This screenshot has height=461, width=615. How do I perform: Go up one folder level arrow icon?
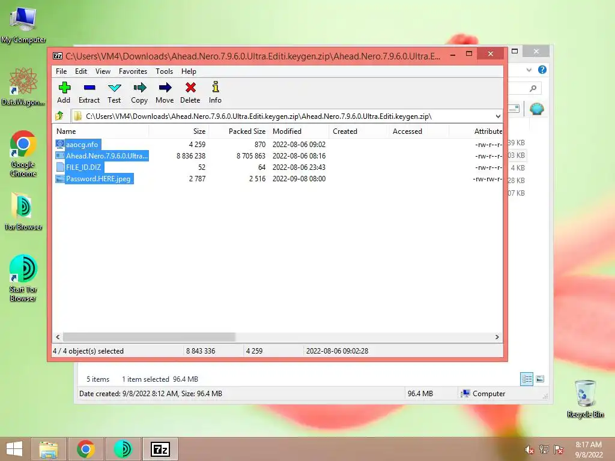(59, 116)
